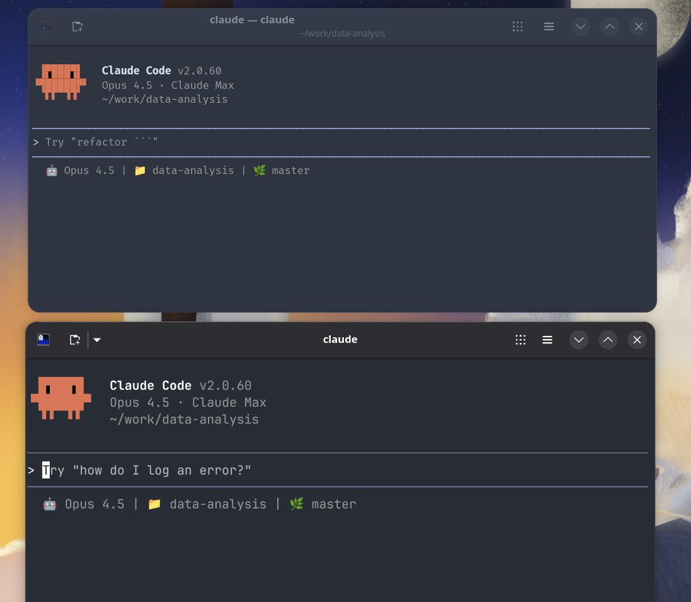Image resolution: width=691 pixels, height=602 pixels.
Task: Maximize the top claude window
Action: (x=610, y=26)
